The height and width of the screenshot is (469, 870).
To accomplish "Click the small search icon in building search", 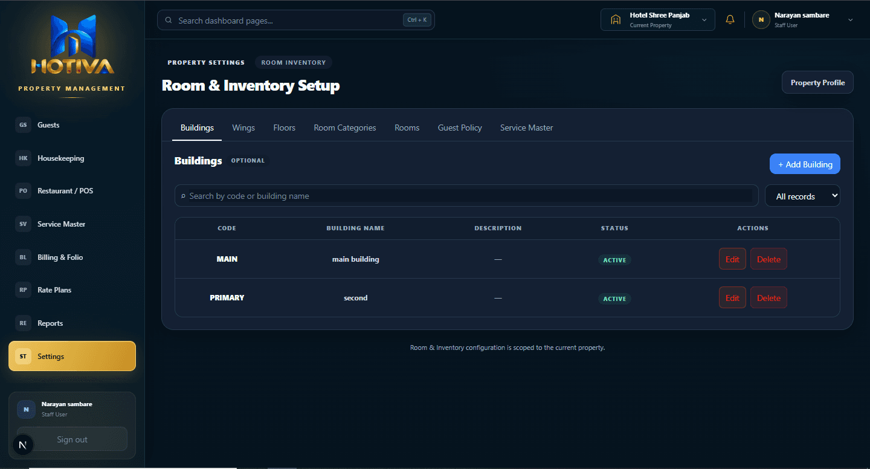I will 184,196.
